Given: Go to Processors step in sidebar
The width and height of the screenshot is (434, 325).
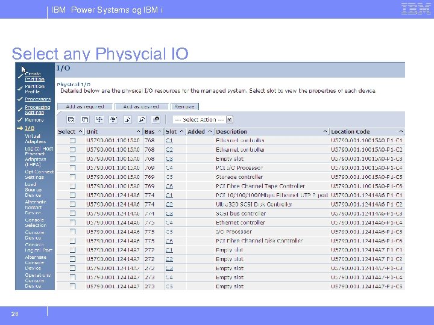Looking at the screenshot, I should point(37,99).
